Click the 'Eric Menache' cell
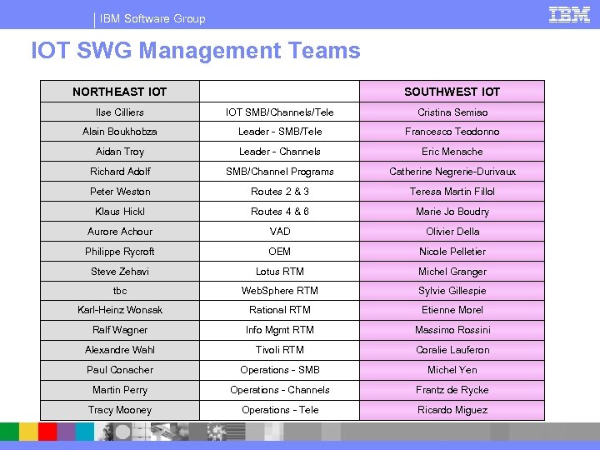The image size is (600, 450). pyautogui.click(x=452, y=152)
